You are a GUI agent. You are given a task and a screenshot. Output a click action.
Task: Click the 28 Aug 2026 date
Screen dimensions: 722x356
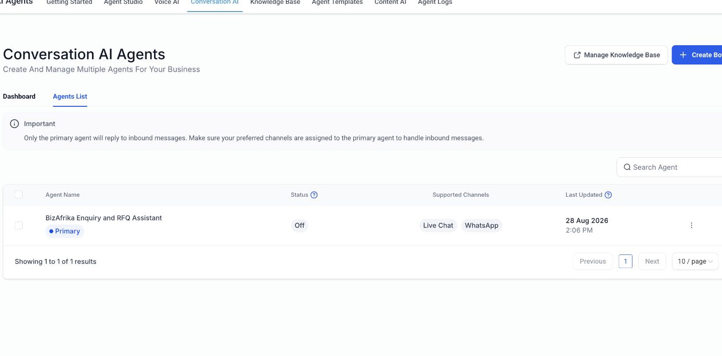pyautogui.click(x=587, y=220)
